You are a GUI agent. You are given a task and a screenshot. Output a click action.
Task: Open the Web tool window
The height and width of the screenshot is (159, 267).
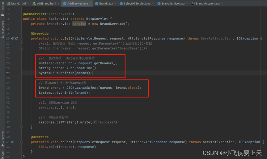(x=2, y=155)
